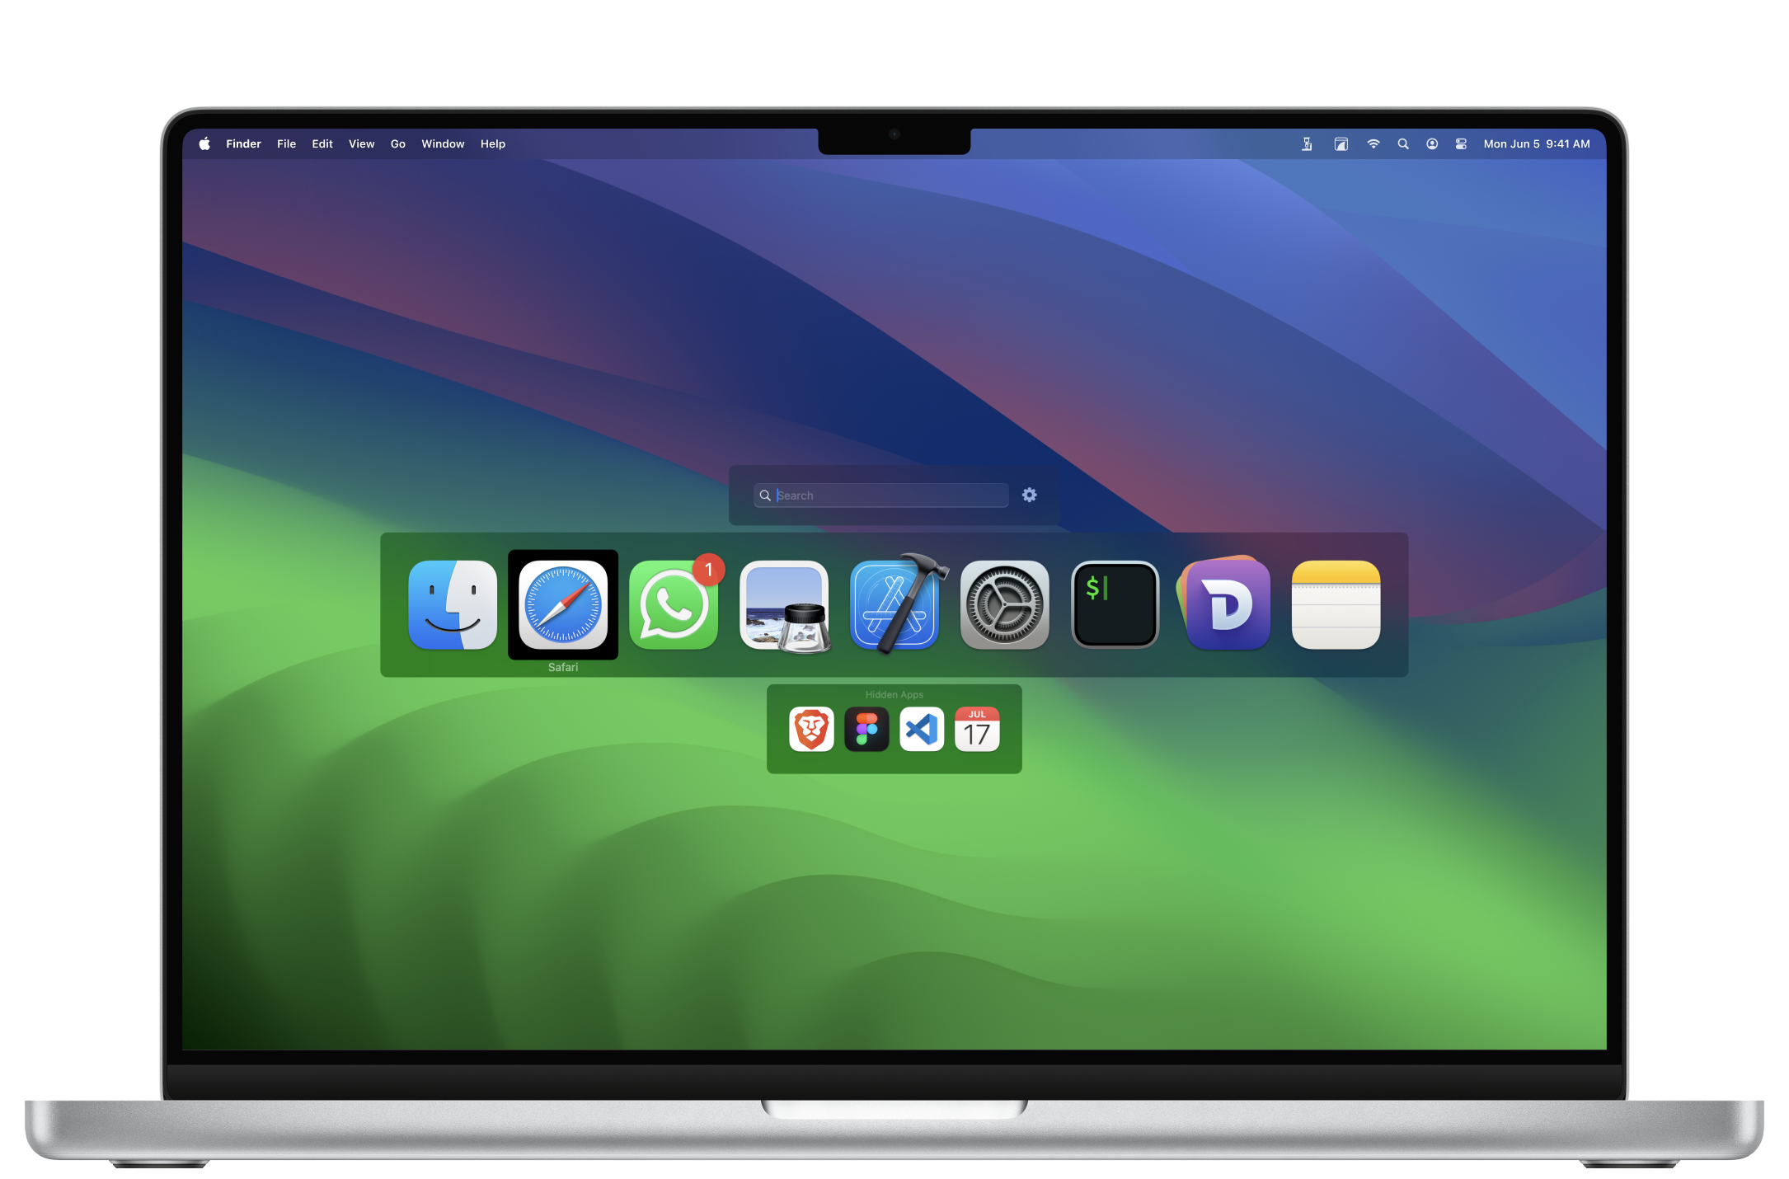Click the magnifier icon in the search field

[x=765, y=496]
